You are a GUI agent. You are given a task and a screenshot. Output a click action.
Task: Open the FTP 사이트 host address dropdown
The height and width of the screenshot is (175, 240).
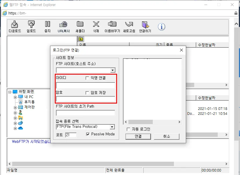tap(113, 70)
